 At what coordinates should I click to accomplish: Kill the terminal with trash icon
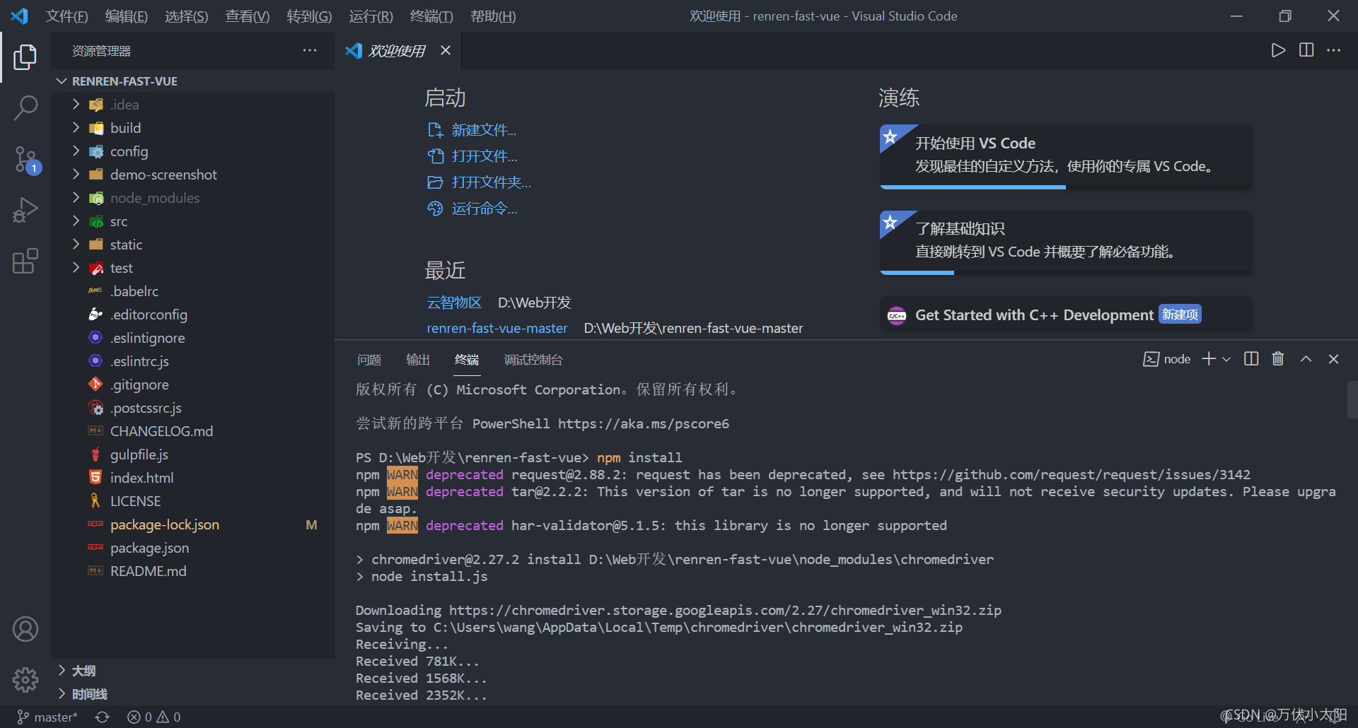coord(1278,359)
